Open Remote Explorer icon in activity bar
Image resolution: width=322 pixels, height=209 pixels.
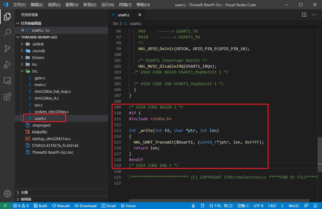7,81
